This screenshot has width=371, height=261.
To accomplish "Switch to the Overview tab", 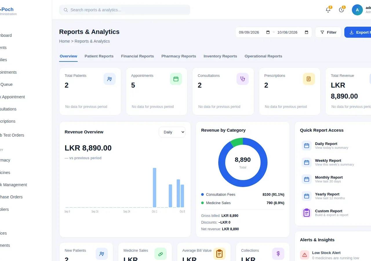I will point(68,56).
